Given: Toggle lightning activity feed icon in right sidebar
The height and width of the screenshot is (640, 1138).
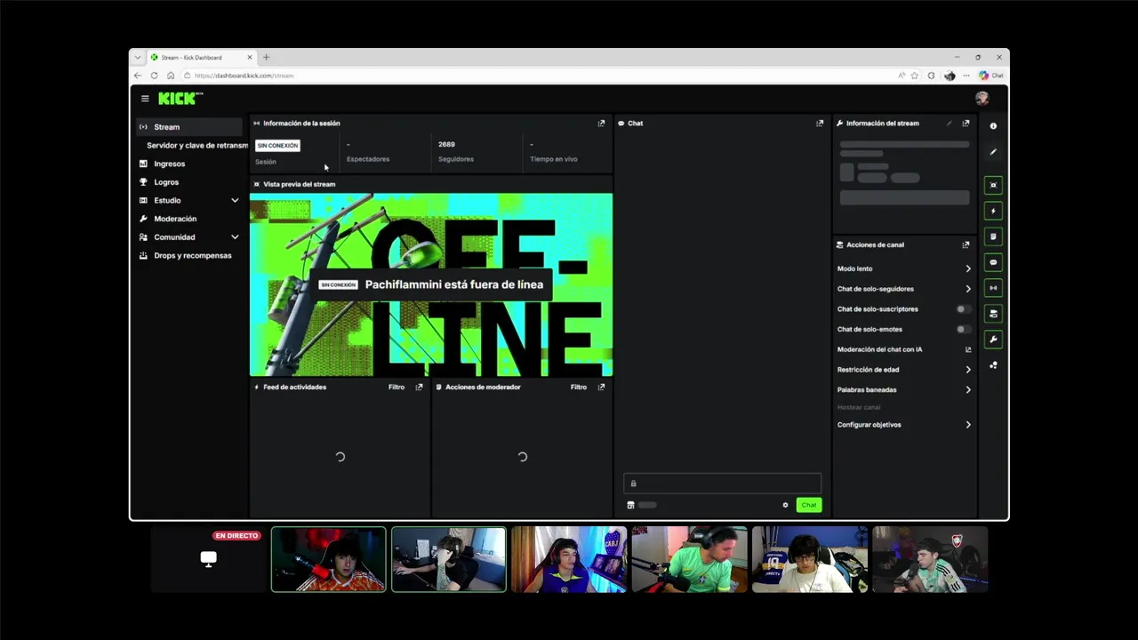Looking at the screenshot, I should pos(993,211).
